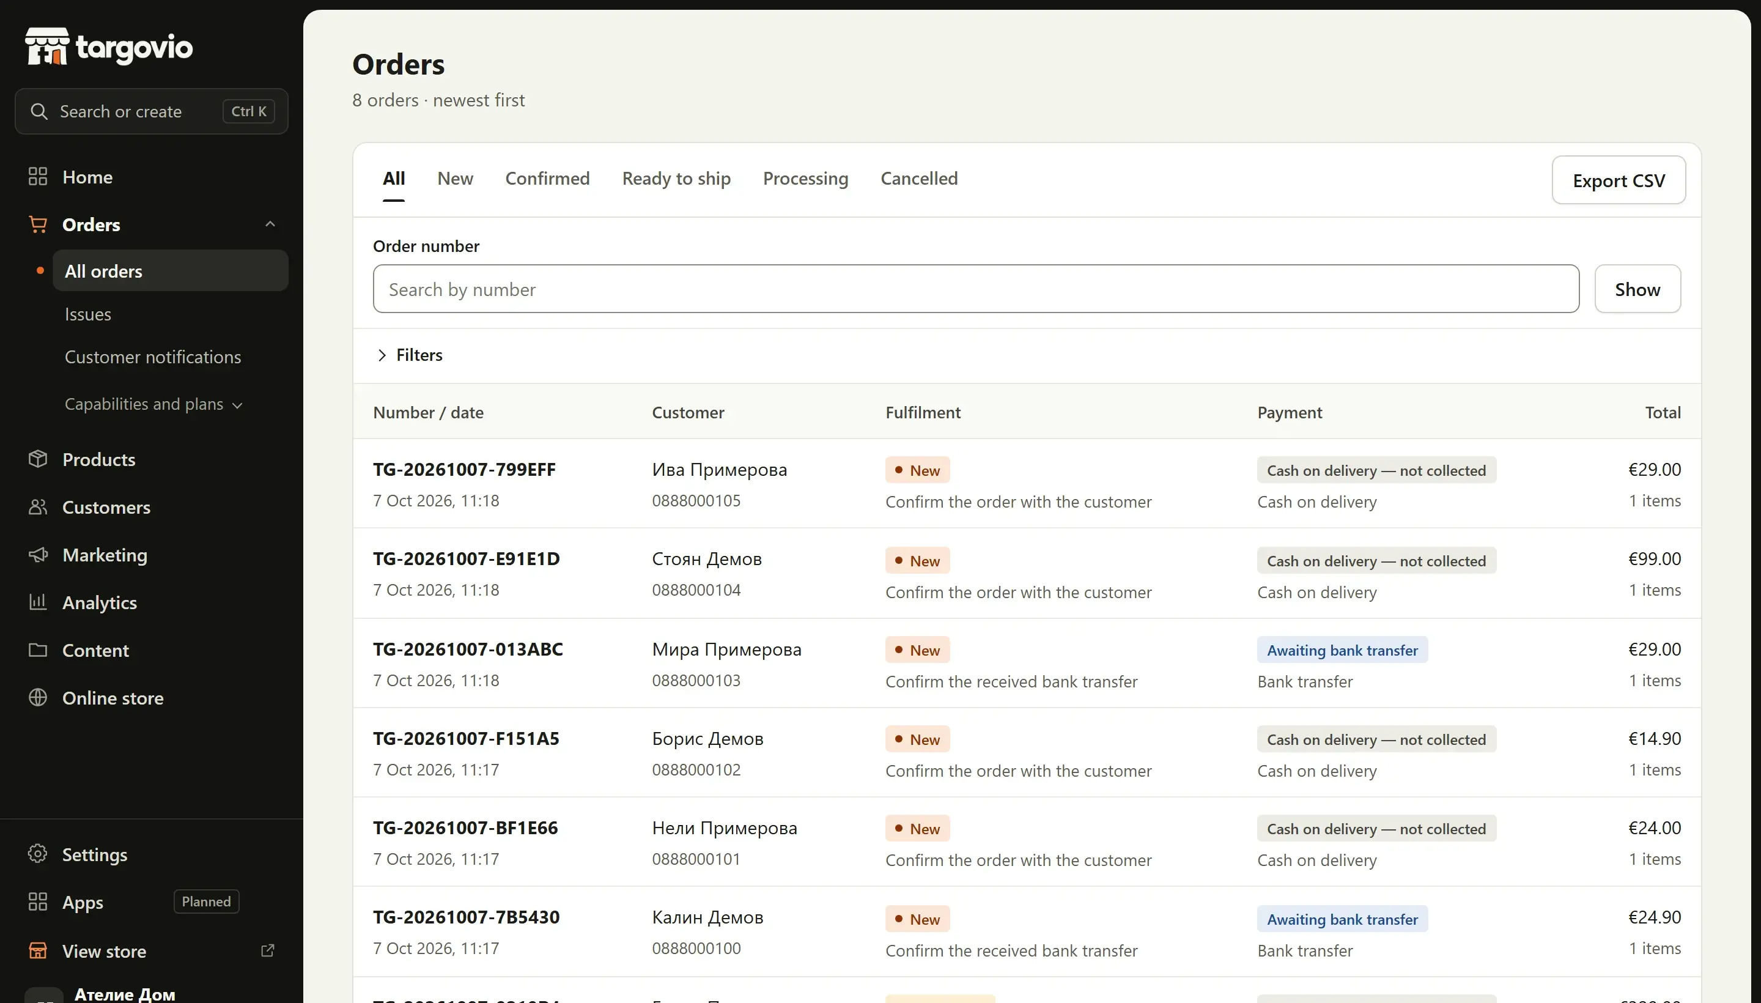1761x1003 pixels.
Task: Collapse the Orders menu with the chevron
Action: [x=270, y=224]
